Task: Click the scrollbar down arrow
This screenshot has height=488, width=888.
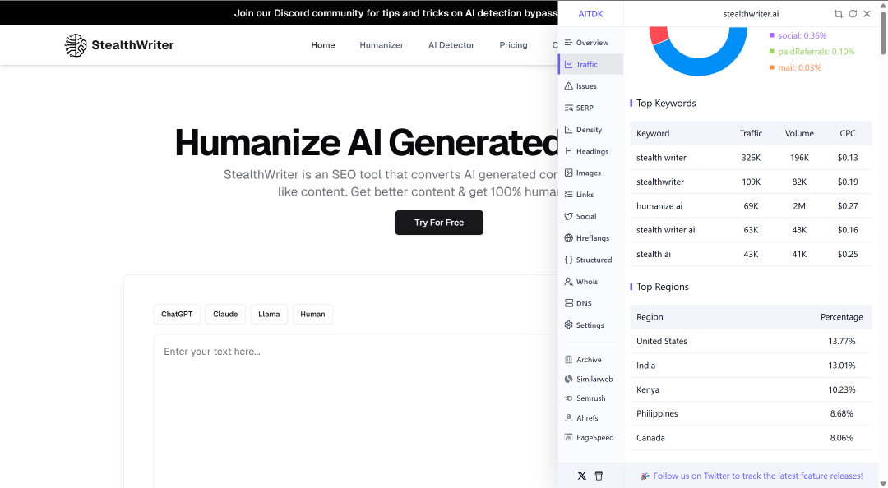Action: (883, 483)
